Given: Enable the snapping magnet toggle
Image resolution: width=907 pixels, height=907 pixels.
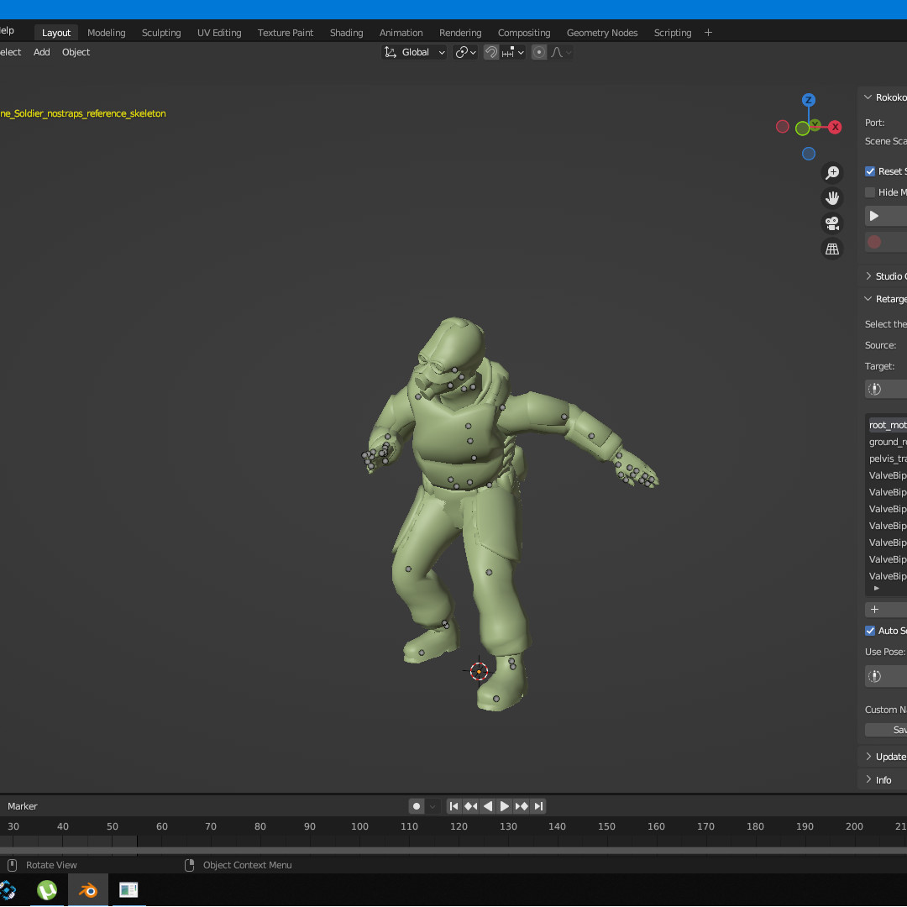Looking at the screenshot, I should pos(490,51).
